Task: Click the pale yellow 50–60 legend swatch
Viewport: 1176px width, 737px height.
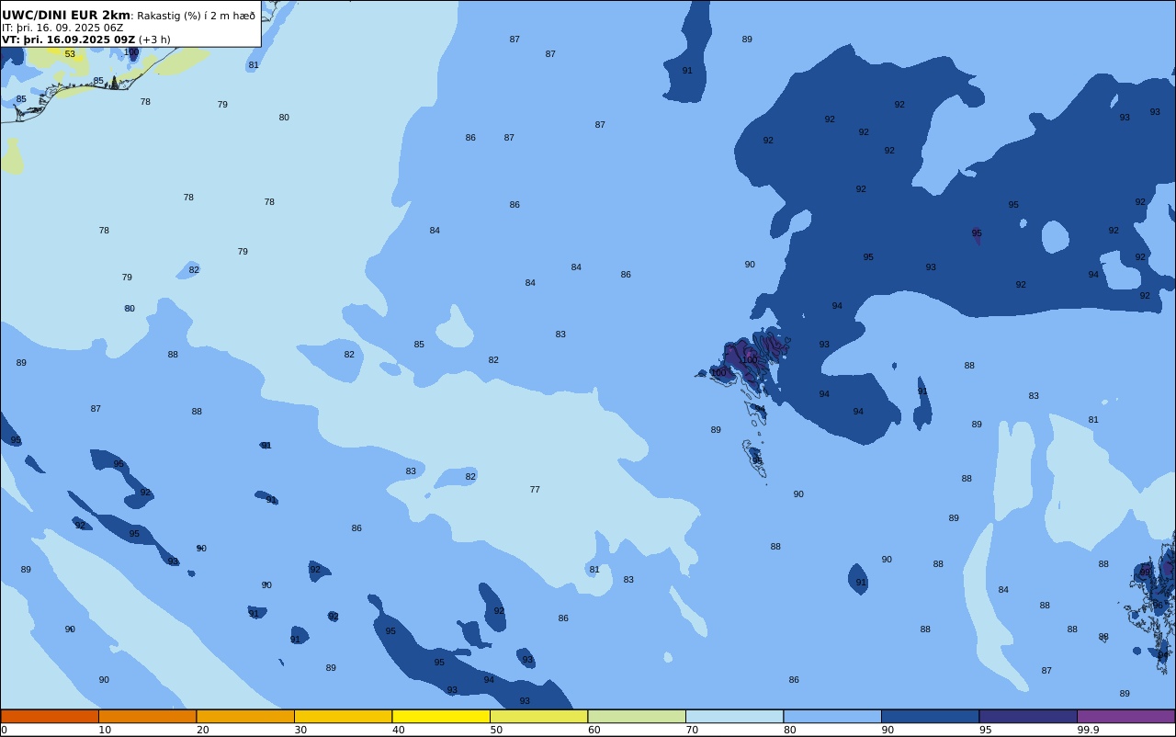Action: [x=538, y=716]
